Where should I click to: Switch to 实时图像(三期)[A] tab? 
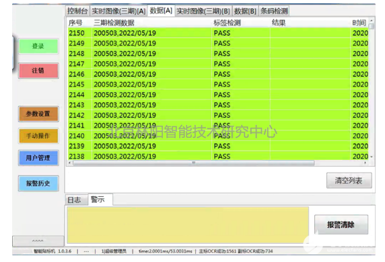click(118, 11)
